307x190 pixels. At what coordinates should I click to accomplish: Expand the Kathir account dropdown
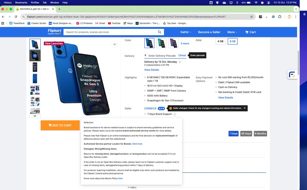pos(186,32)
